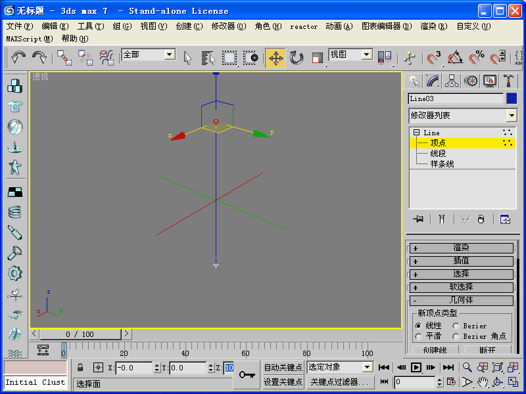Toggle the selection lock padlock icon
The width and height of the screenshot is (526, 394).
click(80, 368)
